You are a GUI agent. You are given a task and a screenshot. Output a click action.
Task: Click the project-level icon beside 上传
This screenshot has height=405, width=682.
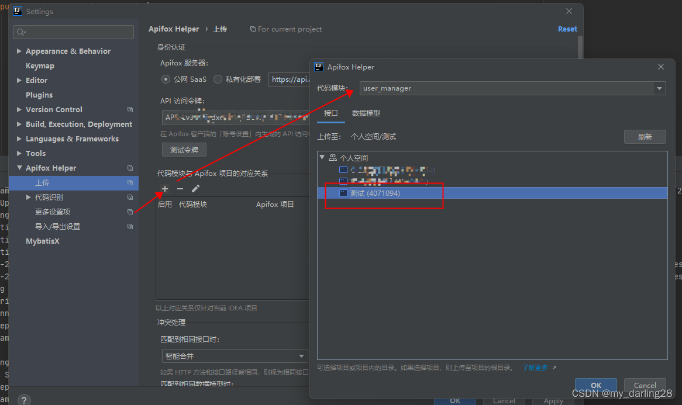click(130, 182)
